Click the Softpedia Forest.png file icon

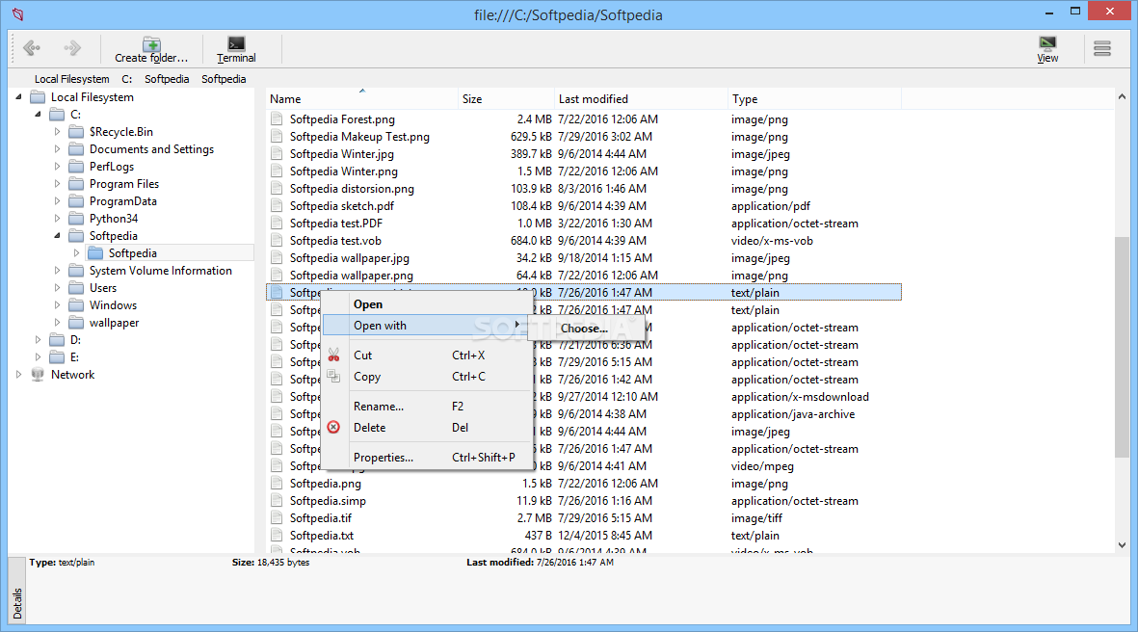[277, 119]
